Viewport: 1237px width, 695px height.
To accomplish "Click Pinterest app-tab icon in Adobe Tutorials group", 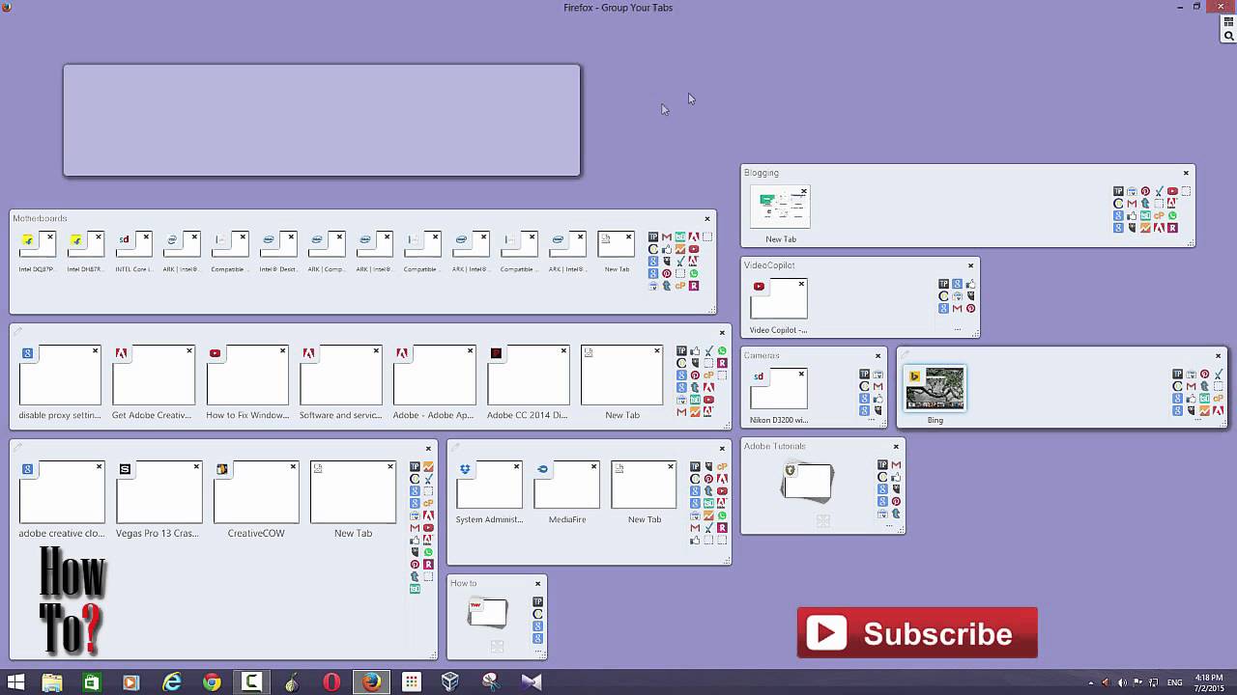I will (896, 501).
